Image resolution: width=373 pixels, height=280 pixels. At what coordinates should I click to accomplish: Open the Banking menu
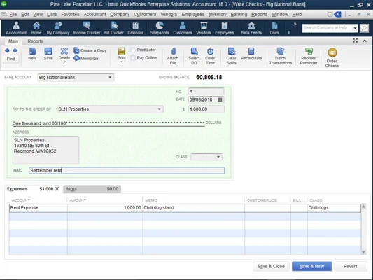pos(239,14)
